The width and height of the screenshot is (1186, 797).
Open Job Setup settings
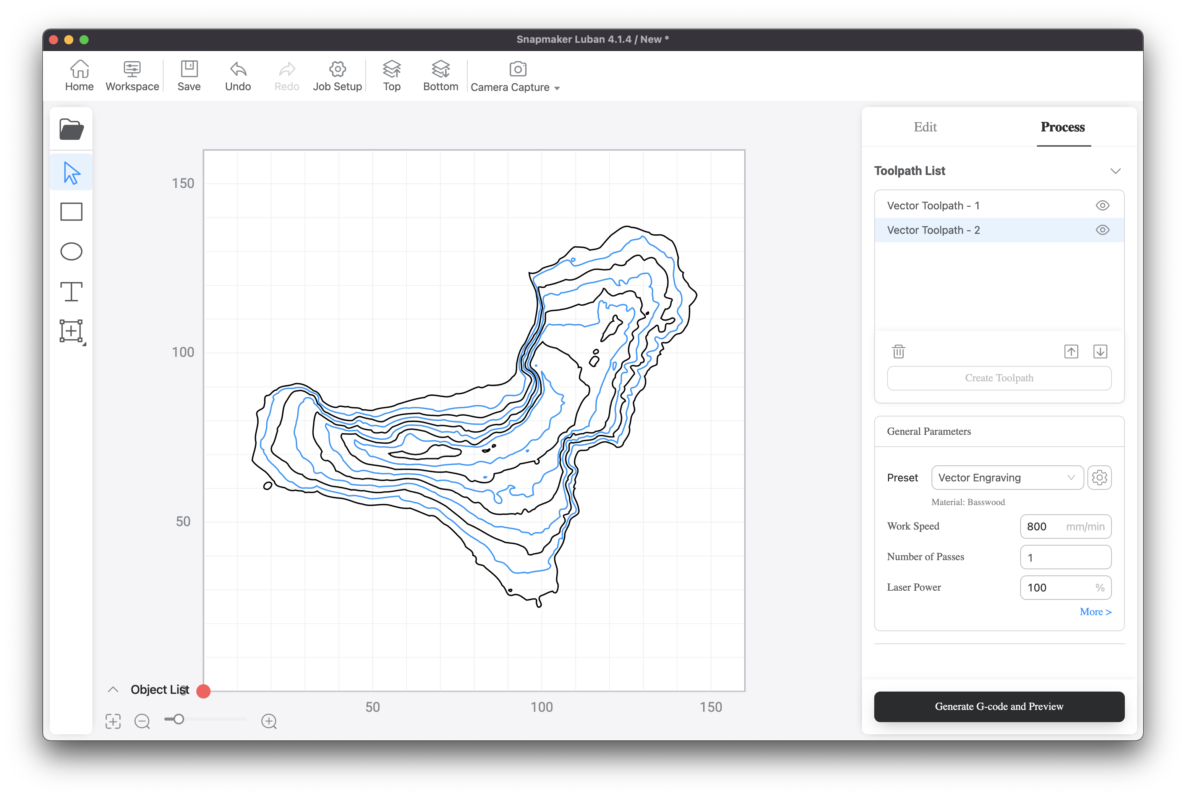pyautogui.click(x=337, y=75)
